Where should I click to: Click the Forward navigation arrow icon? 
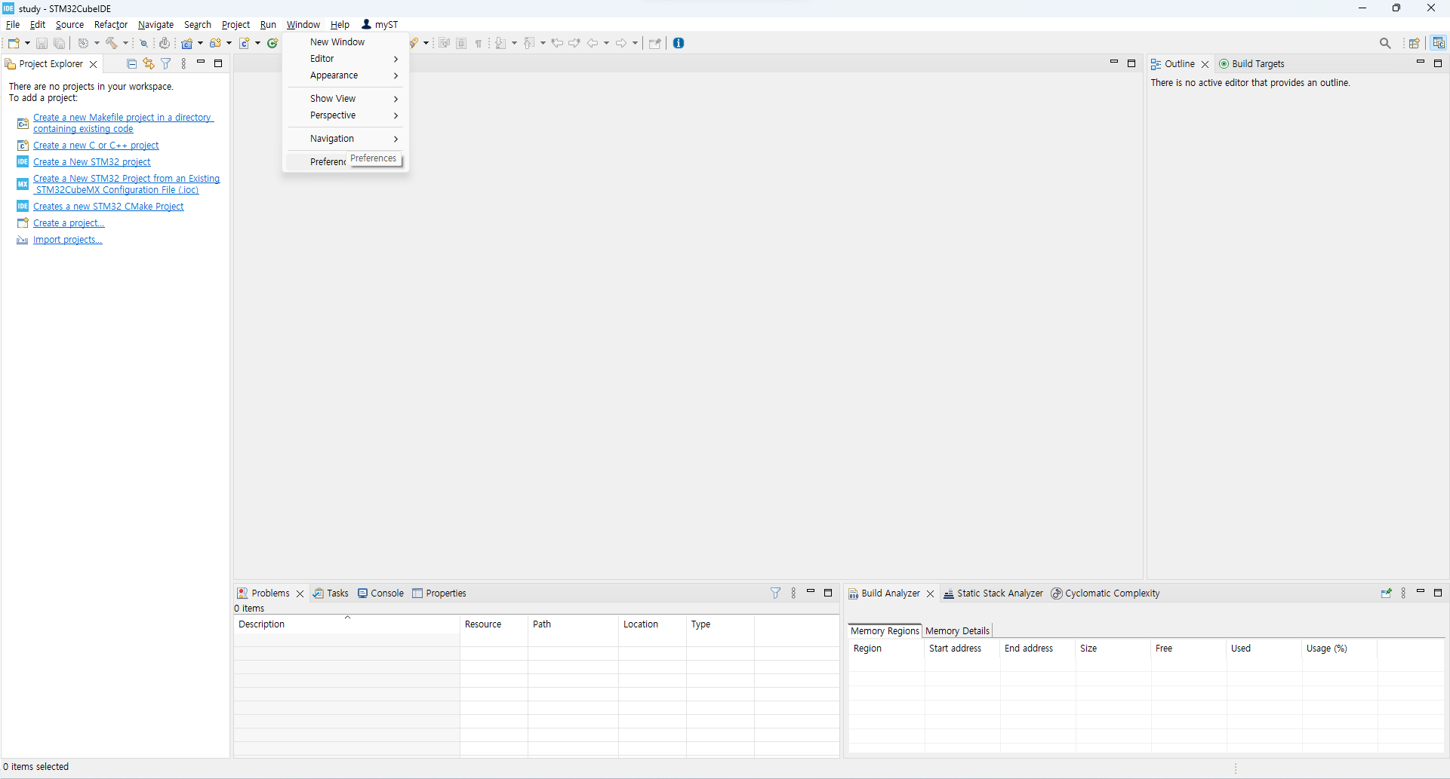(621, 43)
